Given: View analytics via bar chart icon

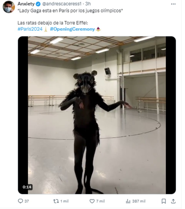Looking at the screenshot, I should [x=128, y=201].
